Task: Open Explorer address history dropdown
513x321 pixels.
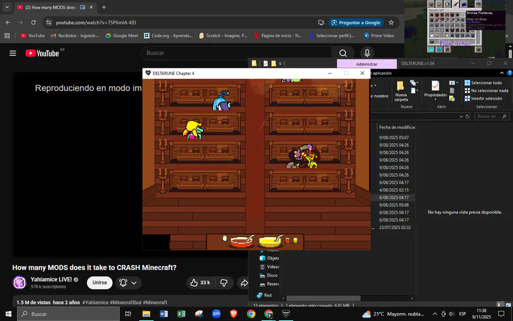Action: point(461,116)
